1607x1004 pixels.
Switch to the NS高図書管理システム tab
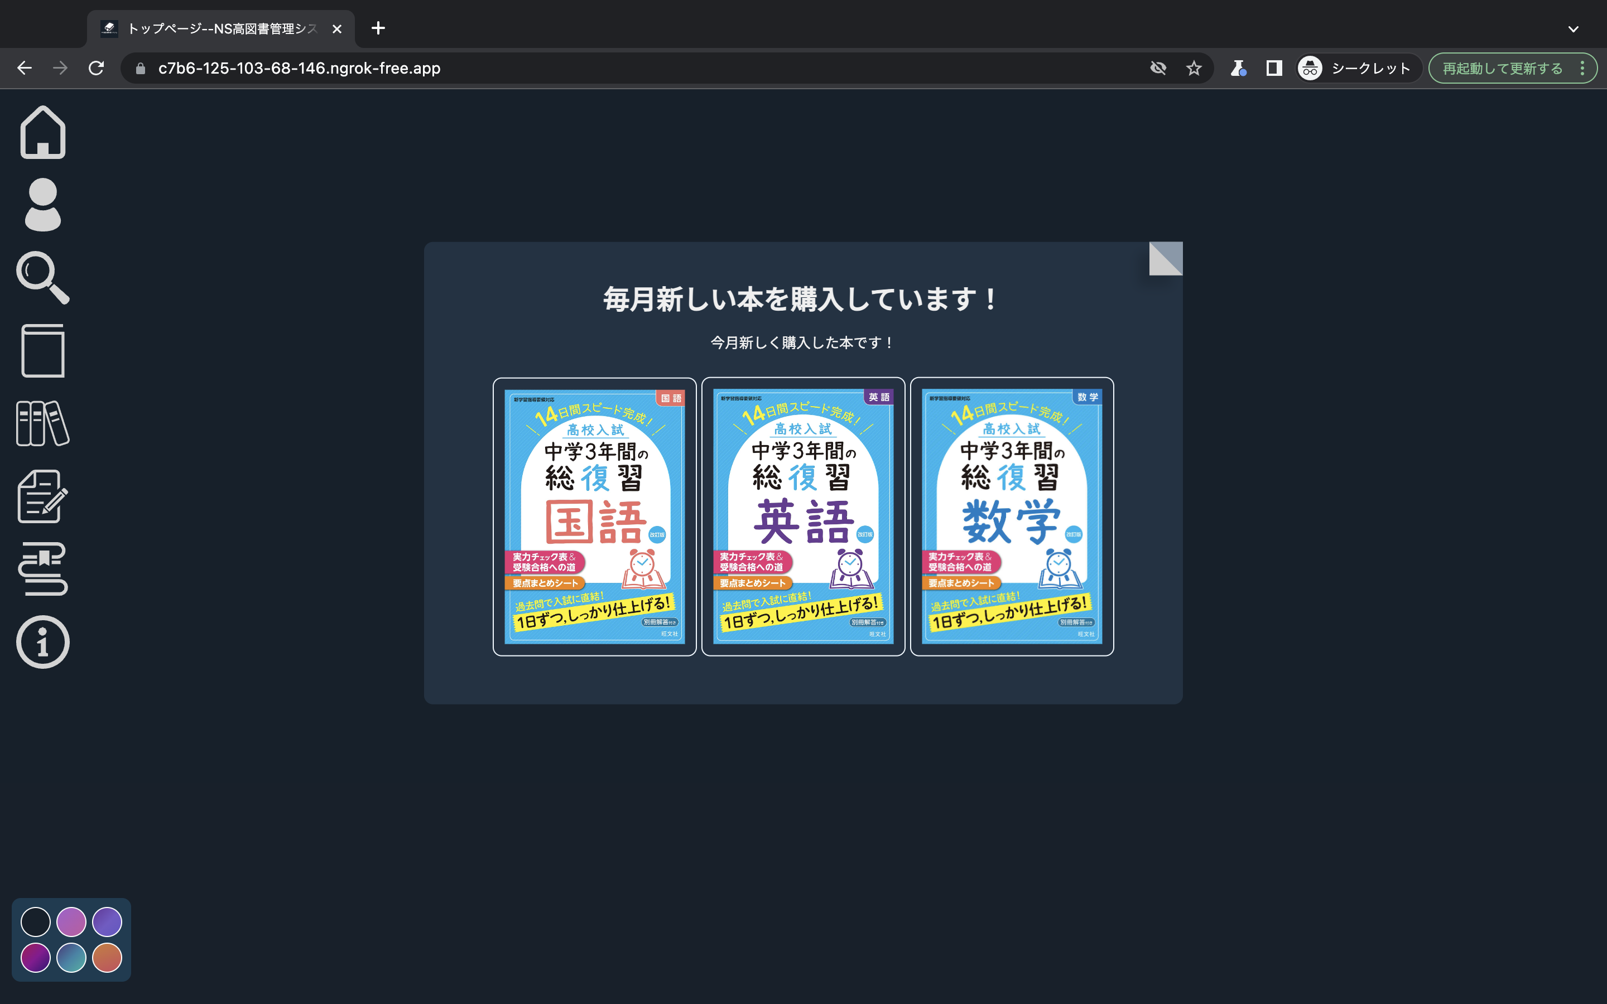tap(219, 28)
